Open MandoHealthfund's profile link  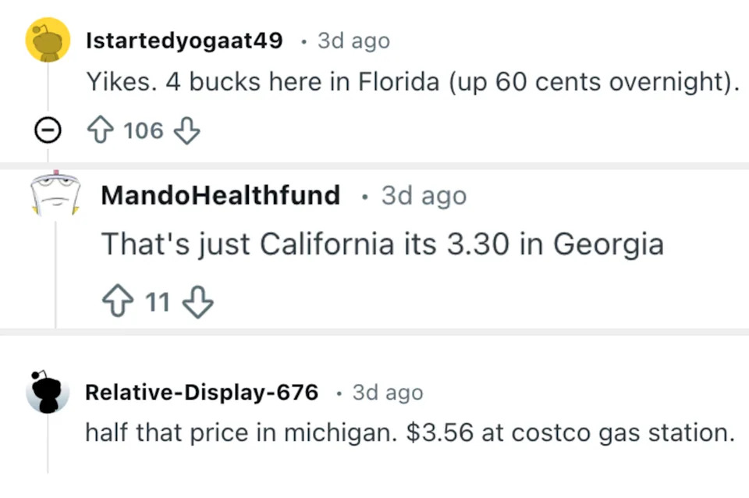coord(220,195)
